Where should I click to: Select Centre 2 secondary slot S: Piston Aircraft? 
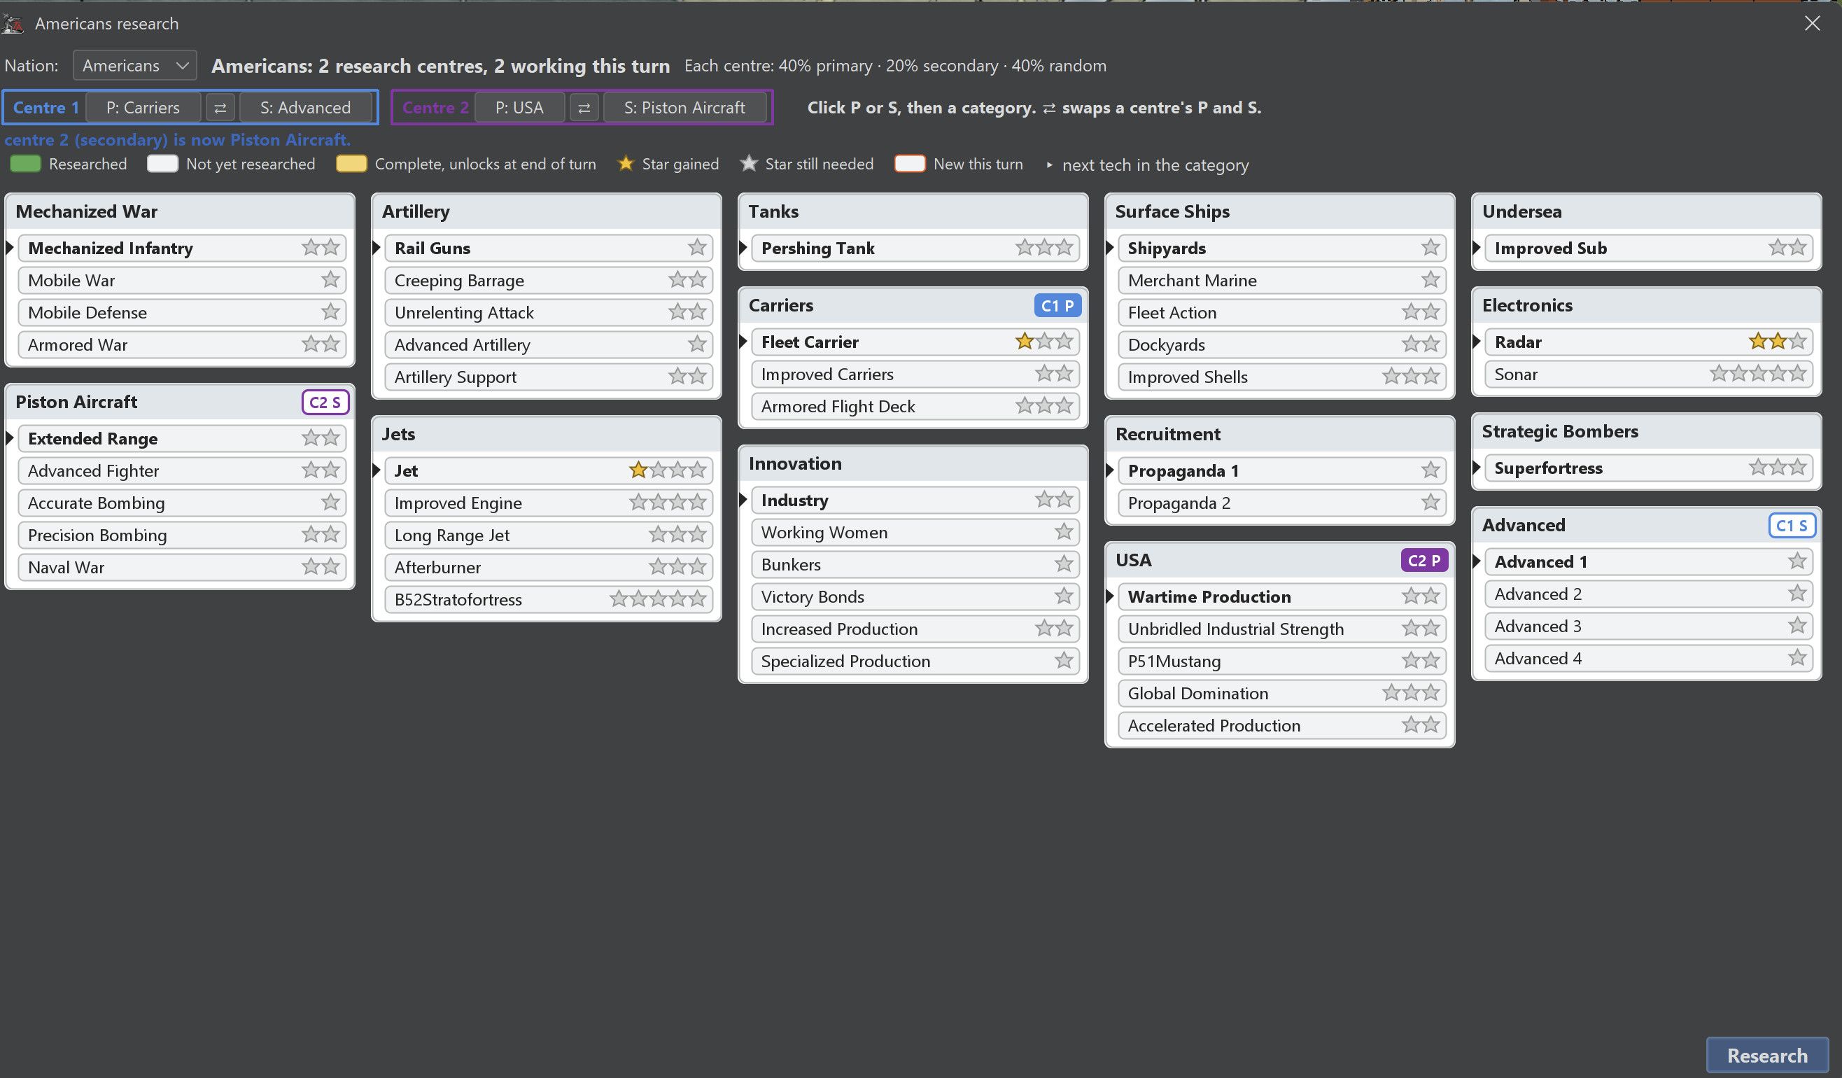pyautogui.click(x=685, y=108)
